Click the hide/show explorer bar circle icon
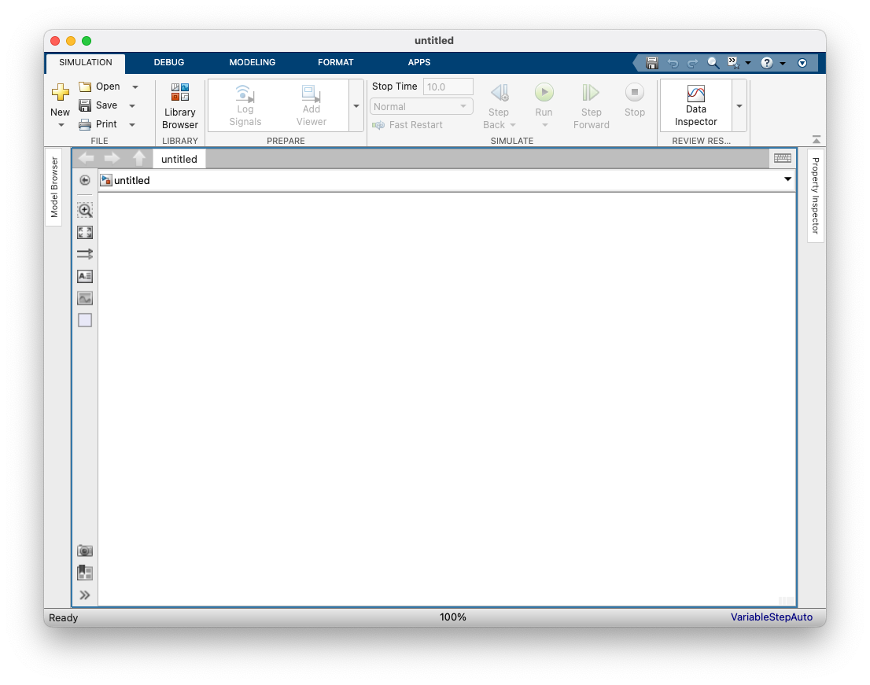Viewport: 870px width, 685px height. pos(85,180)
